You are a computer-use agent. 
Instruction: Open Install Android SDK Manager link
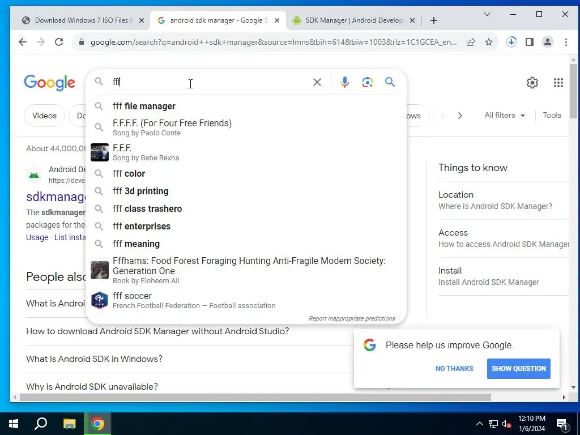click(489, 282)
